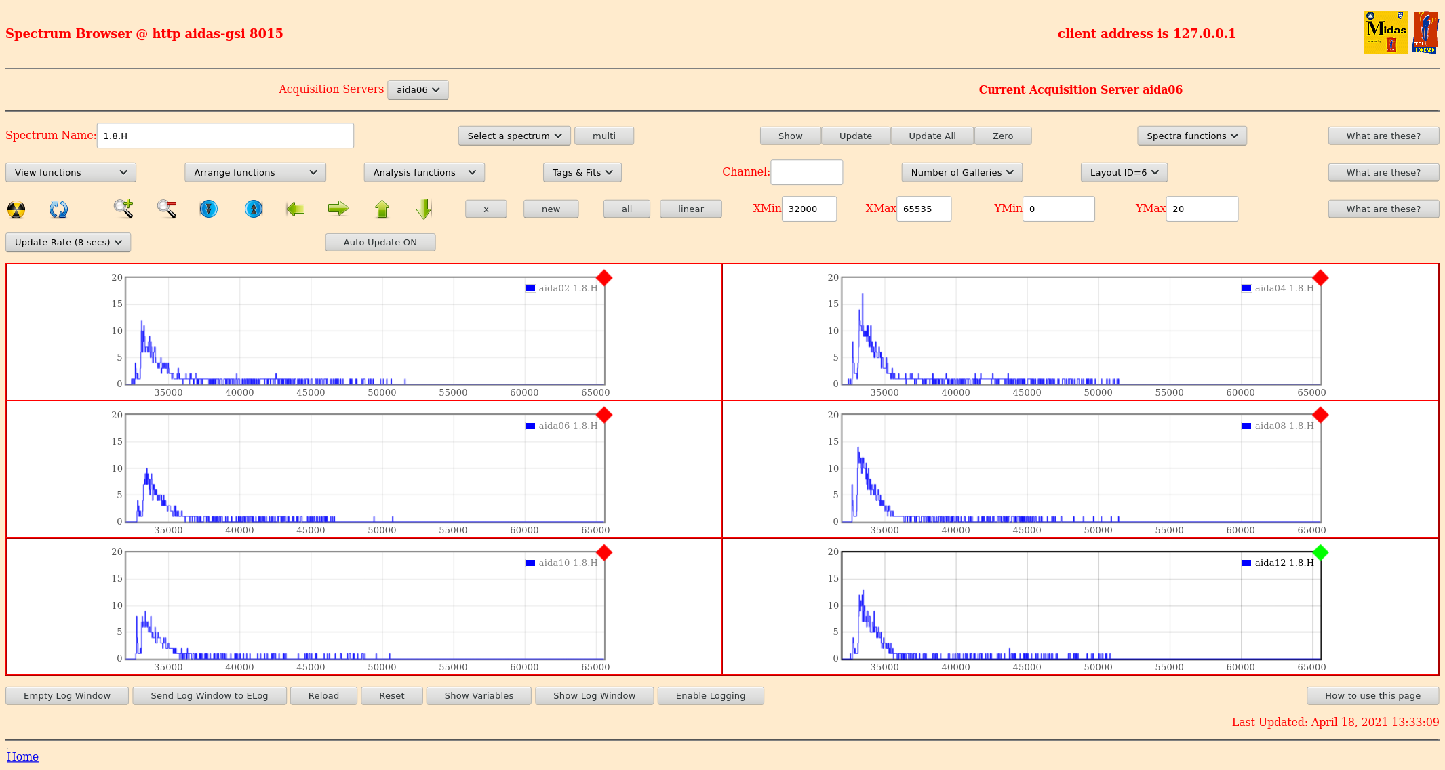Image resolution: width=1445 pixels, height=770 pixels.
Task: Expand the Update Rate (8 secs) dropdown
Action: (68, 242)
